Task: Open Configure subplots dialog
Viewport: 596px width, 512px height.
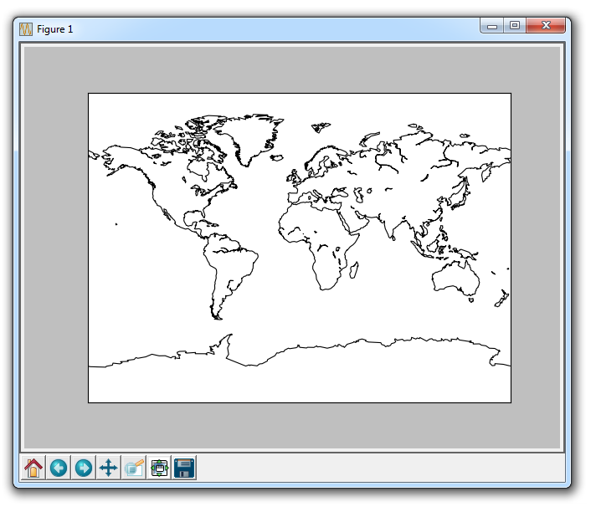Action: pos(159,468)
